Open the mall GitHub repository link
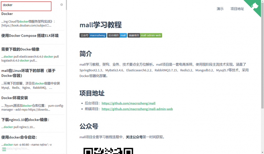264x154 pixels. (128, 103)
